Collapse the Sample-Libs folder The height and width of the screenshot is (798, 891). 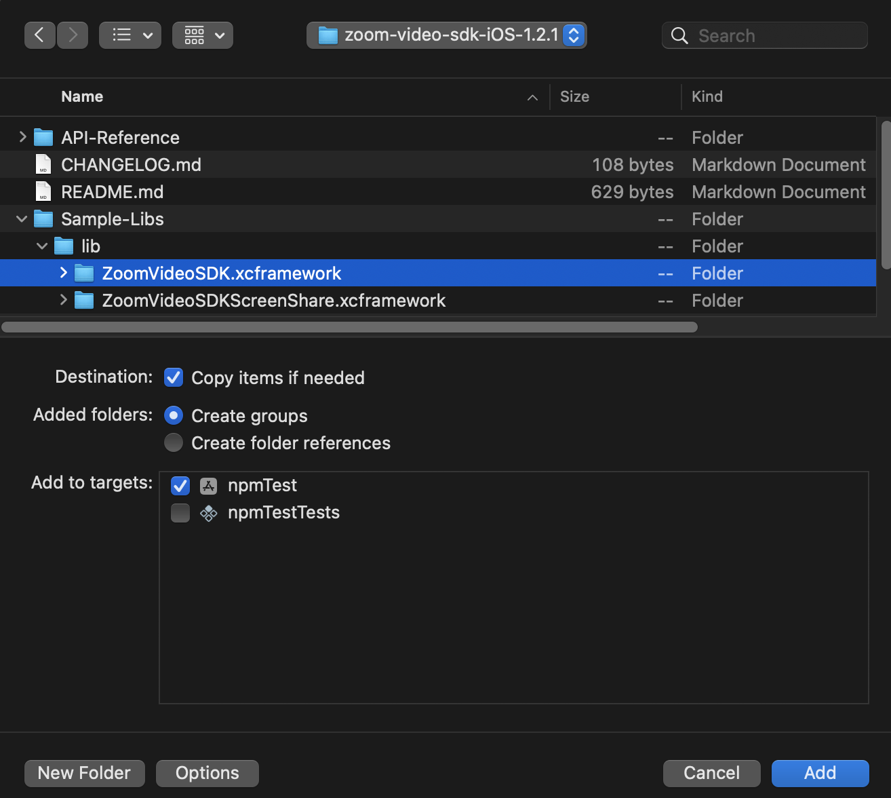coord(22,218)
